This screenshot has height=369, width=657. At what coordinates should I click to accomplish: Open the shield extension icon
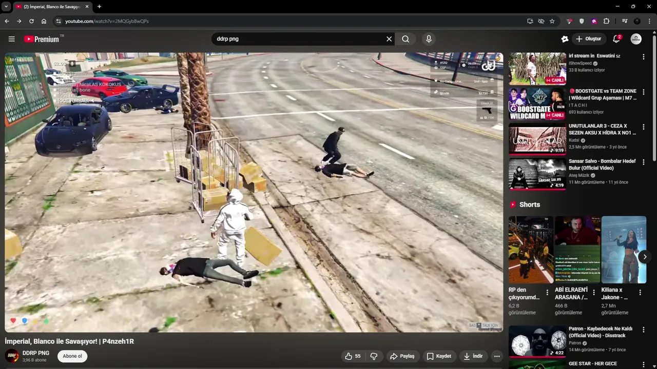pos(582,21)
